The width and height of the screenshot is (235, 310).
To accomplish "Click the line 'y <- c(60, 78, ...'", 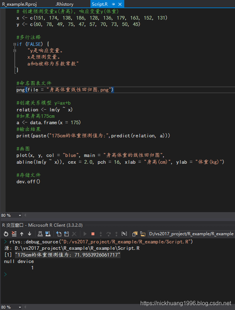I will pyautogui.click(x=78, y=24).
